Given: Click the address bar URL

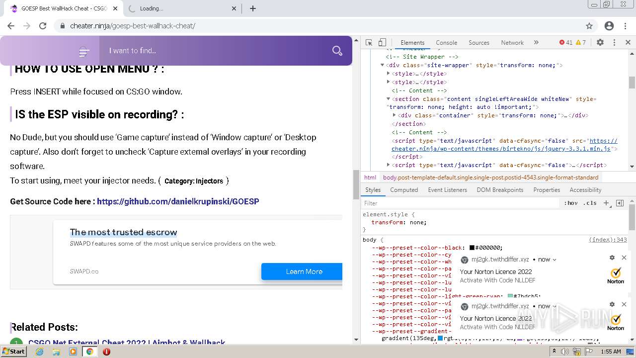Looking at the screenshot, I should point(133,26).
